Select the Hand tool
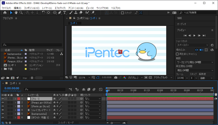The height and width of the screenshot is (125, 218). tap(16, 13)
